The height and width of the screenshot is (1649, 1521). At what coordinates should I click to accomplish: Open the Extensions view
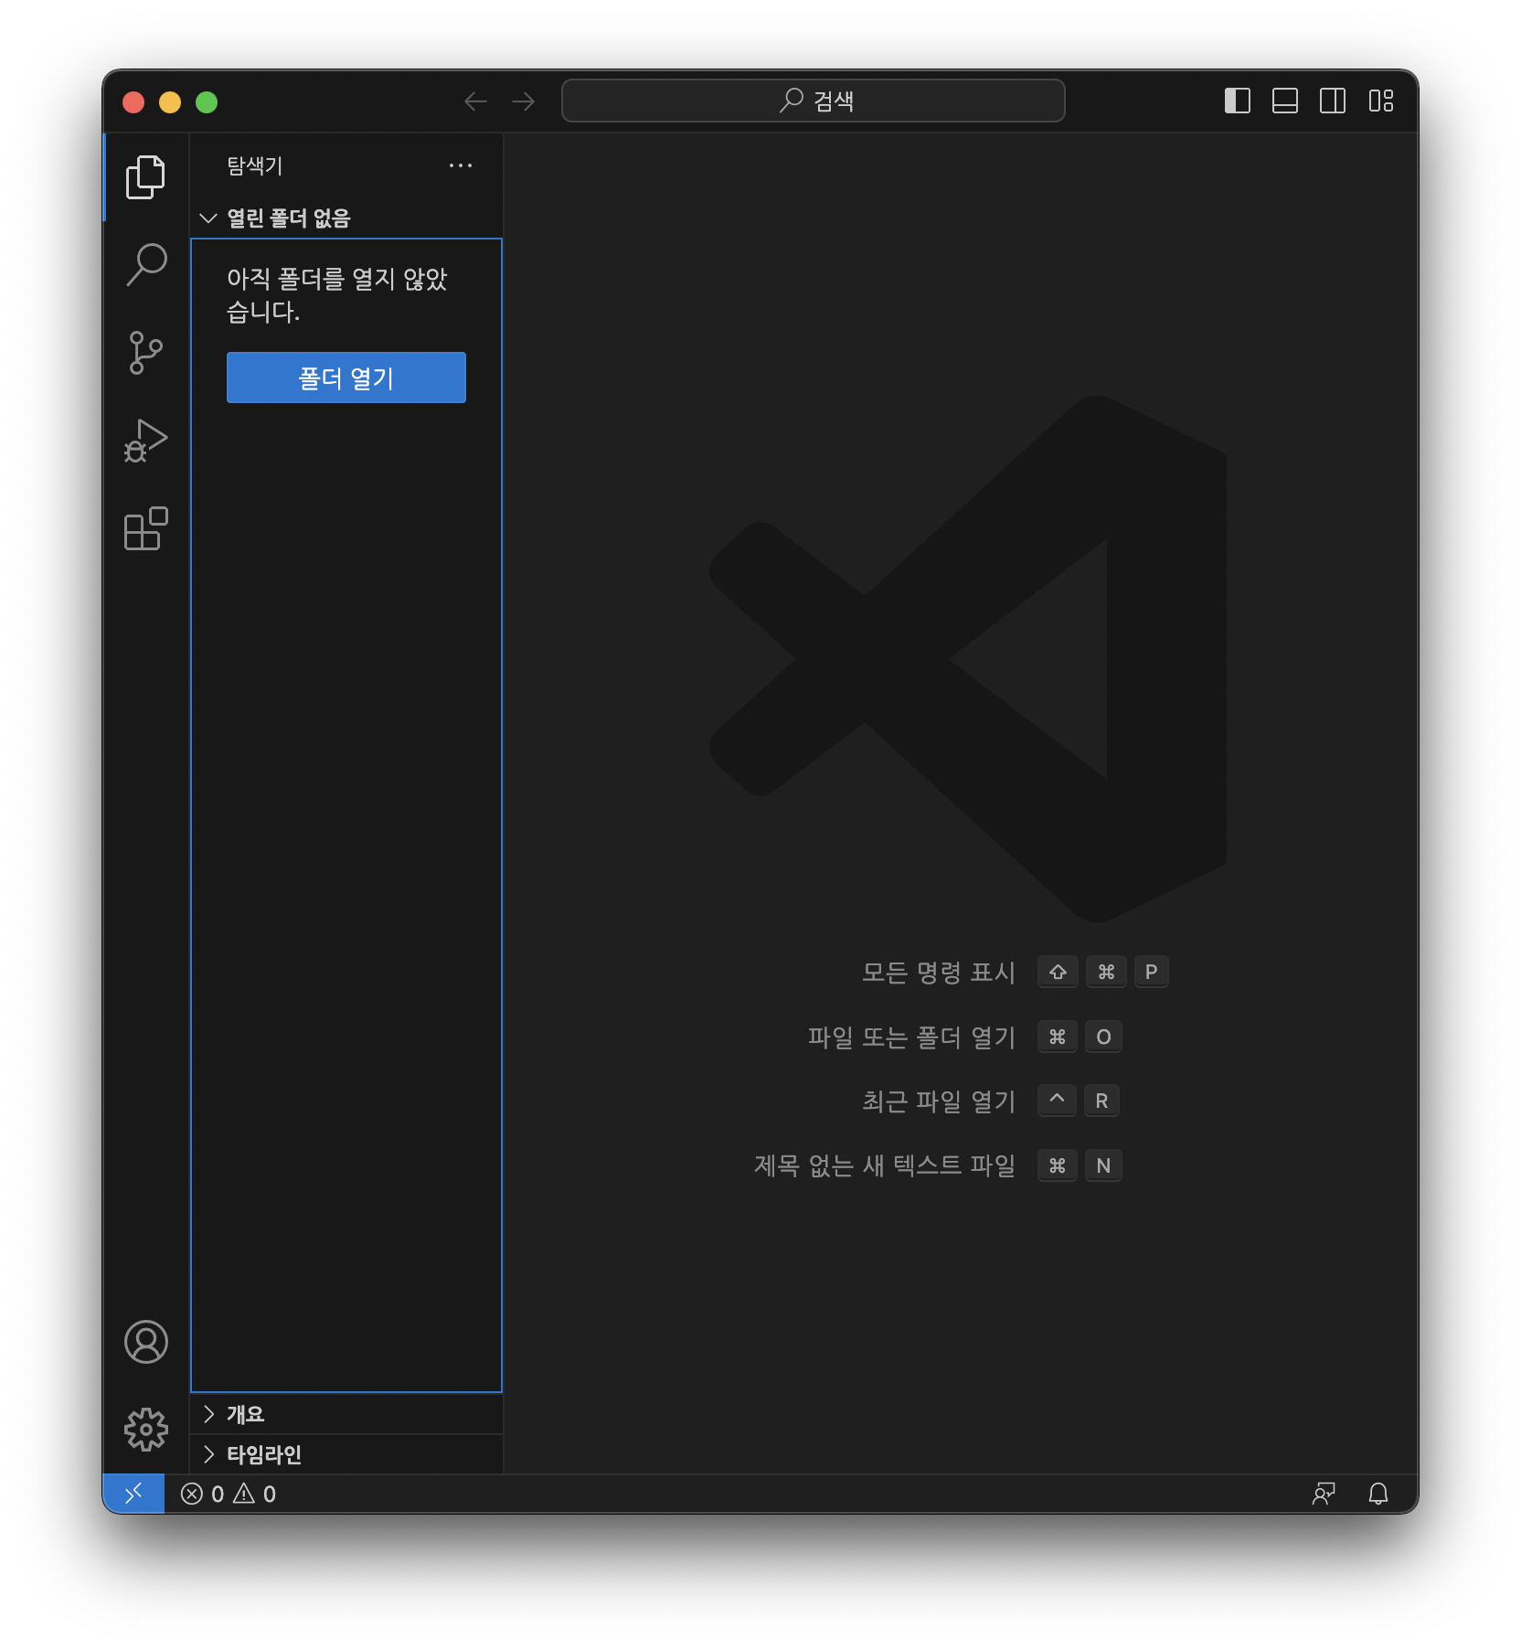145,528
